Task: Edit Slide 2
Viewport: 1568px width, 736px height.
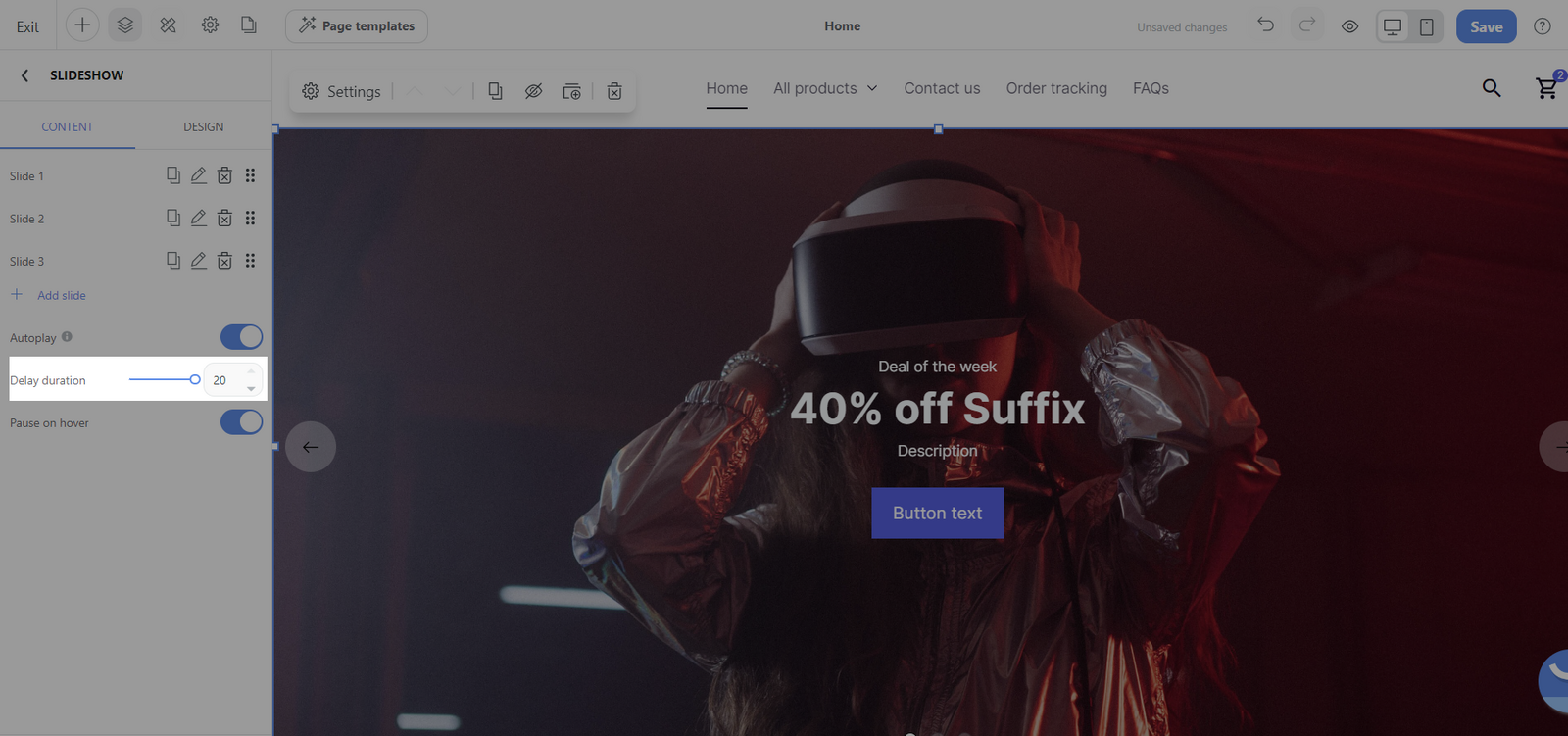Action: pyautogui.click(x=199, y=218)
